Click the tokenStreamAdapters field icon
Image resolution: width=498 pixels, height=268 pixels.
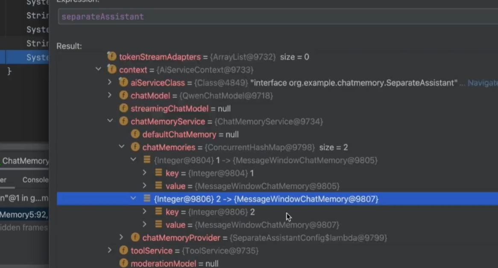pyautogui.click(x=112, y=56)
